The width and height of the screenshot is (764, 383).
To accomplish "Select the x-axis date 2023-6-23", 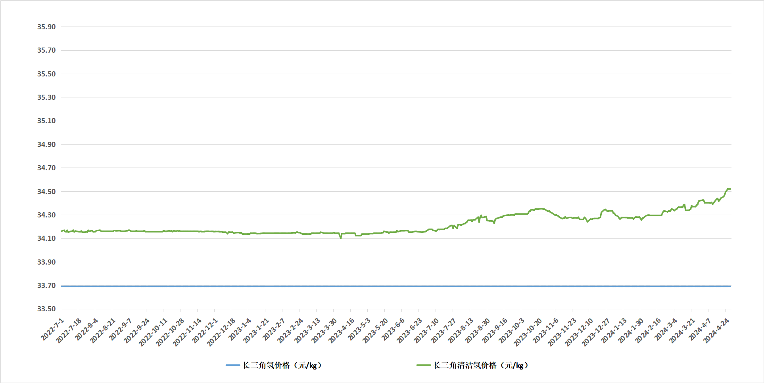I will (409, 330).
